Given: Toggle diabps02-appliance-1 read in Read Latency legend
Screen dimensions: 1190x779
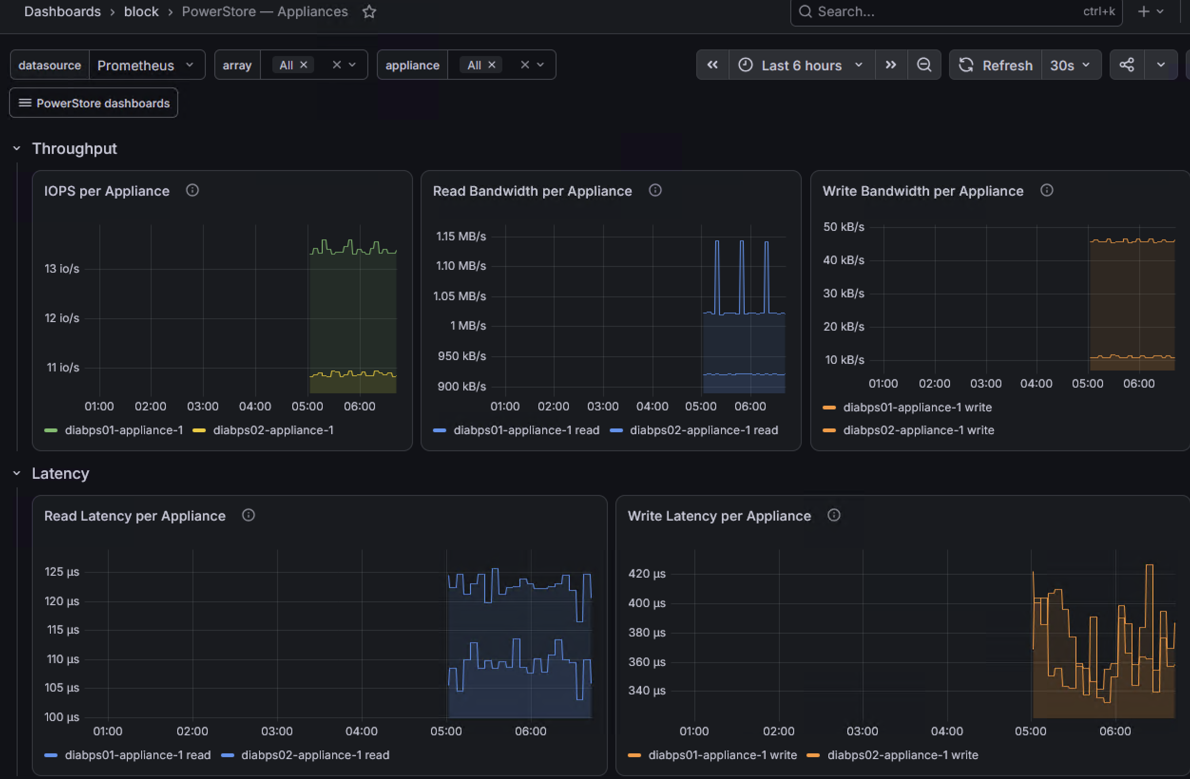Looking at the screenshot, I should click(316, 755).
